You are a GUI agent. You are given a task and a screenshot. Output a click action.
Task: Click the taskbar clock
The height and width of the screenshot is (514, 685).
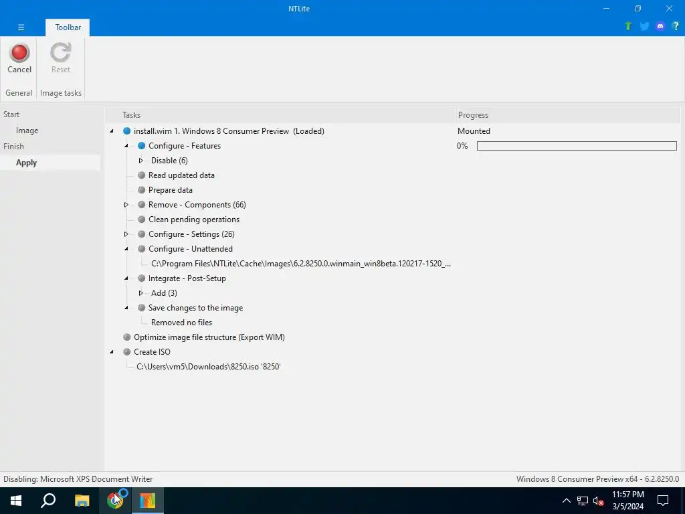627,501
